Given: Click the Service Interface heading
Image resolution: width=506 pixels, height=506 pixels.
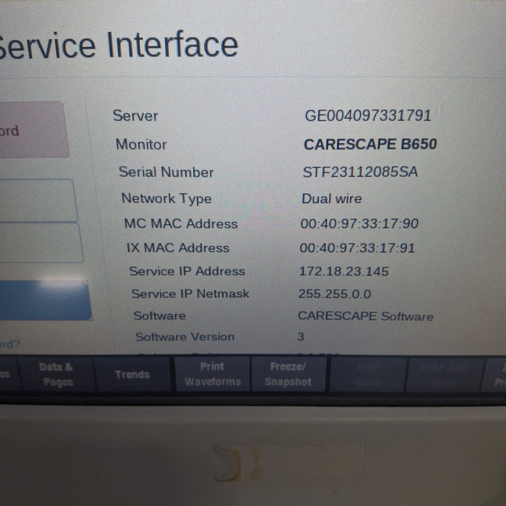Looking at the screenshot, I should pos(118,45).
